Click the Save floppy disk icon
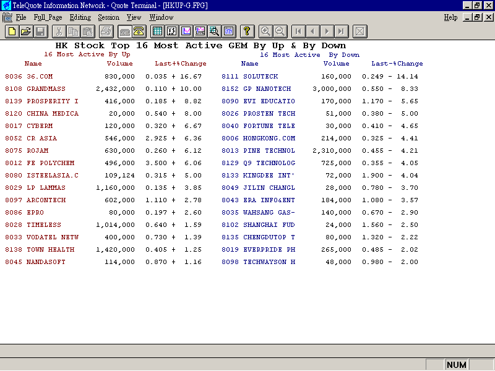The image size is (495, 371). (x=41, y=32)
